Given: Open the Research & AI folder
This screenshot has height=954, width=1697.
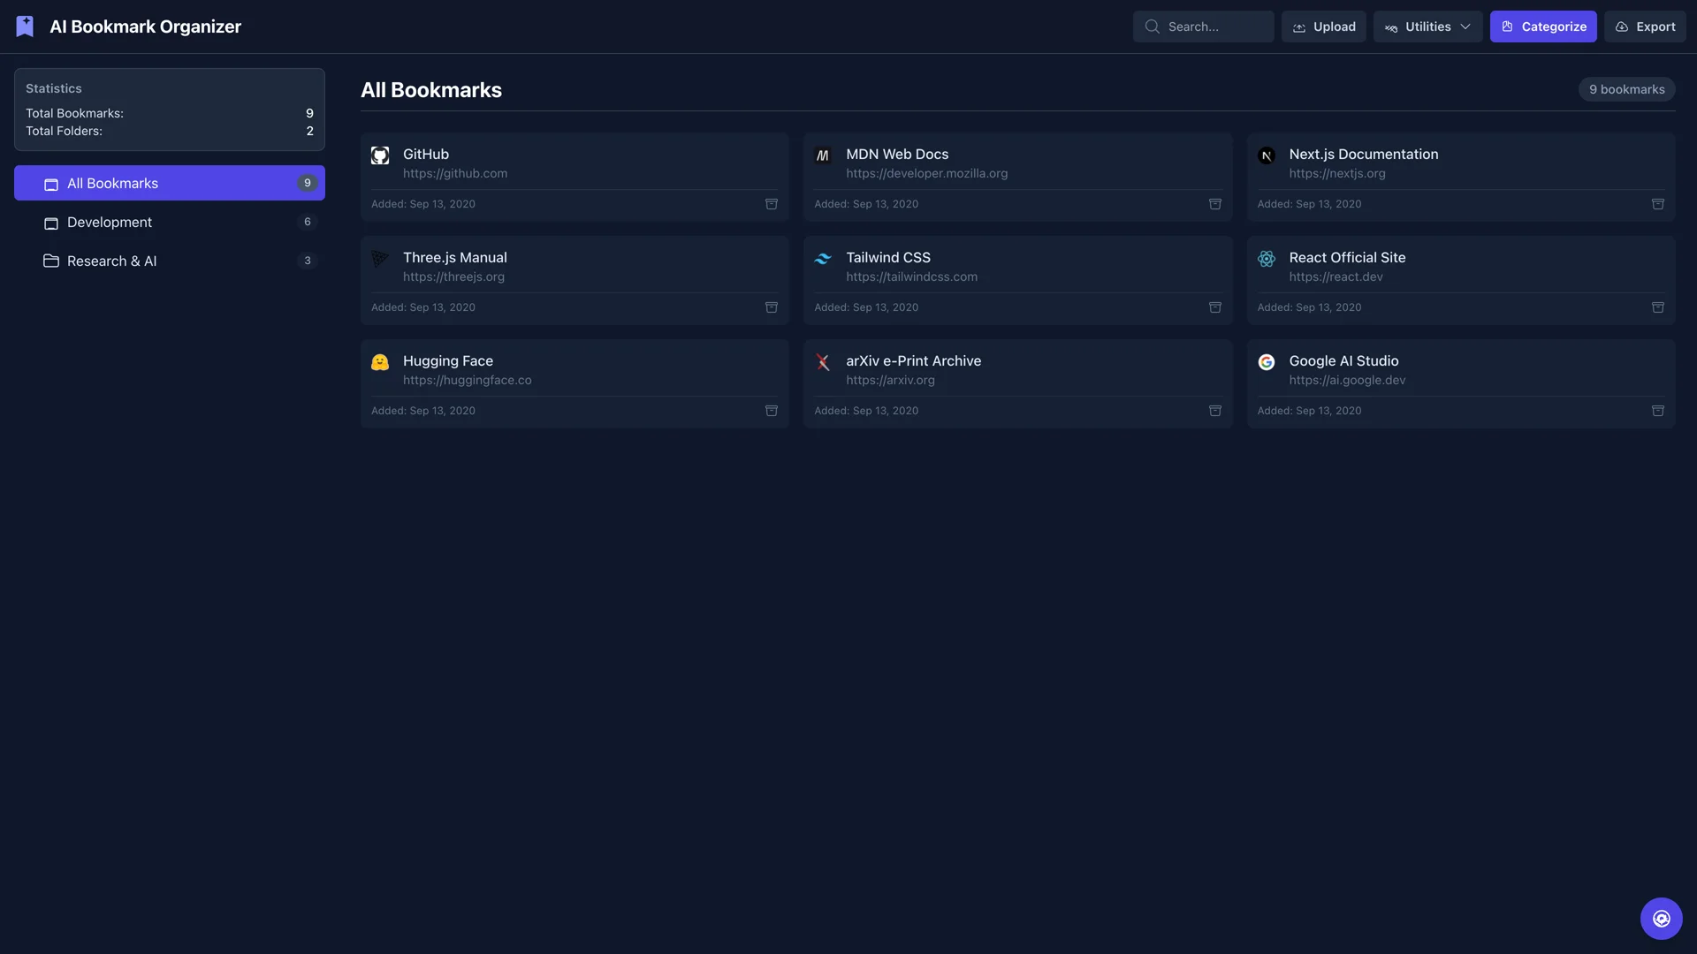Looking at the screenshot, I should [x=170, y=261].
